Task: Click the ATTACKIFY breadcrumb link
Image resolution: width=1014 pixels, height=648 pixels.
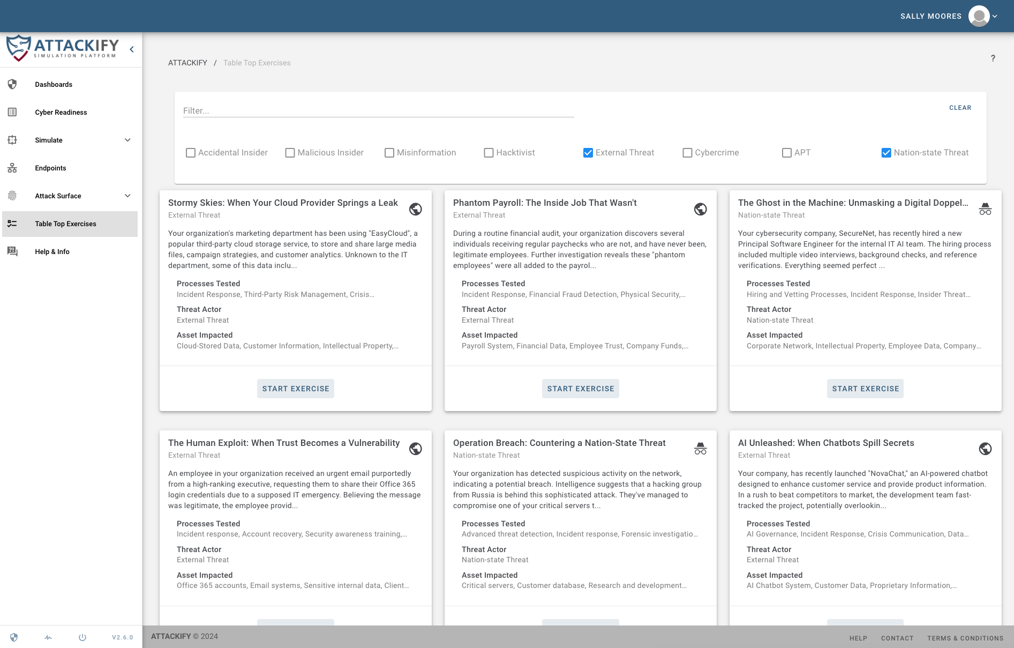Action: click(187, 63)
